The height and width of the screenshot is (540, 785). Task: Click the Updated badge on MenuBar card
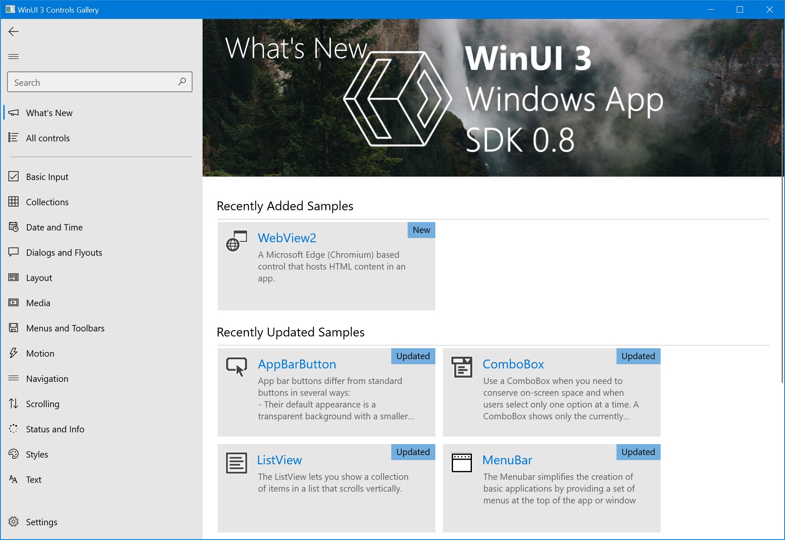638,452
